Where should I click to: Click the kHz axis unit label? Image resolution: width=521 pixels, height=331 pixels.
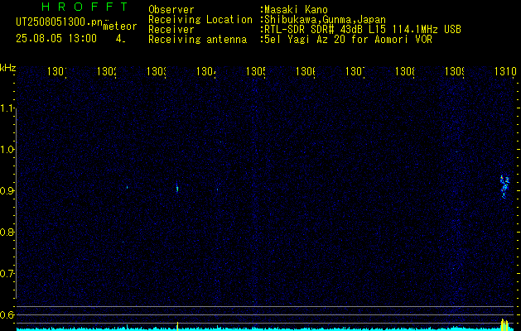[x=7, y=69]
